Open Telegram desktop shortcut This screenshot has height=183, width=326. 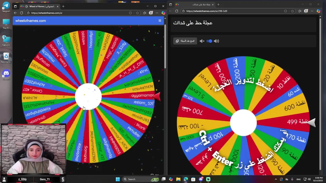[6, 7]
